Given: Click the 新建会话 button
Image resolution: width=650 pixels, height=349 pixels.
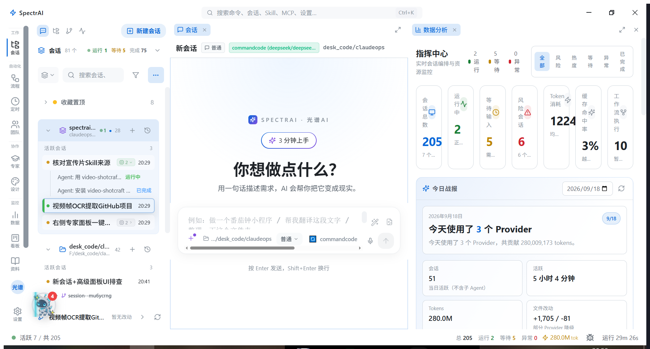Looking at the screenshot, I should pos(144,31).
